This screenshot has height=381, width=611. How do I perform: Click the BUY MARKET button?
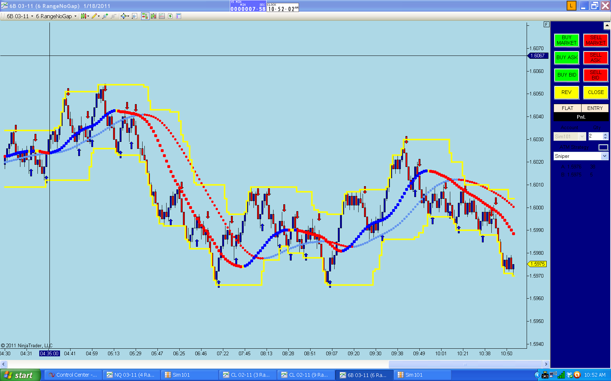tap(567, 40)
